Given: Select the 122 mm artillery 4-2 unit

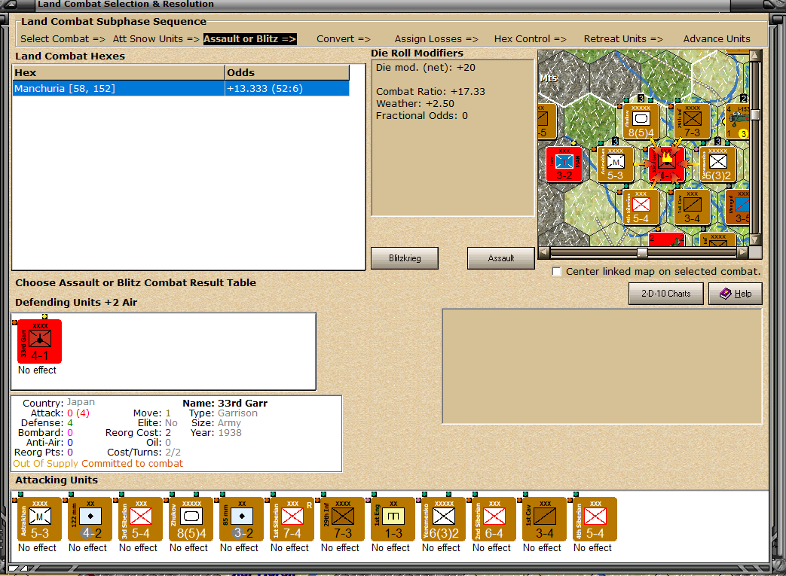Looking at the screenshot, I should point(90,519).
